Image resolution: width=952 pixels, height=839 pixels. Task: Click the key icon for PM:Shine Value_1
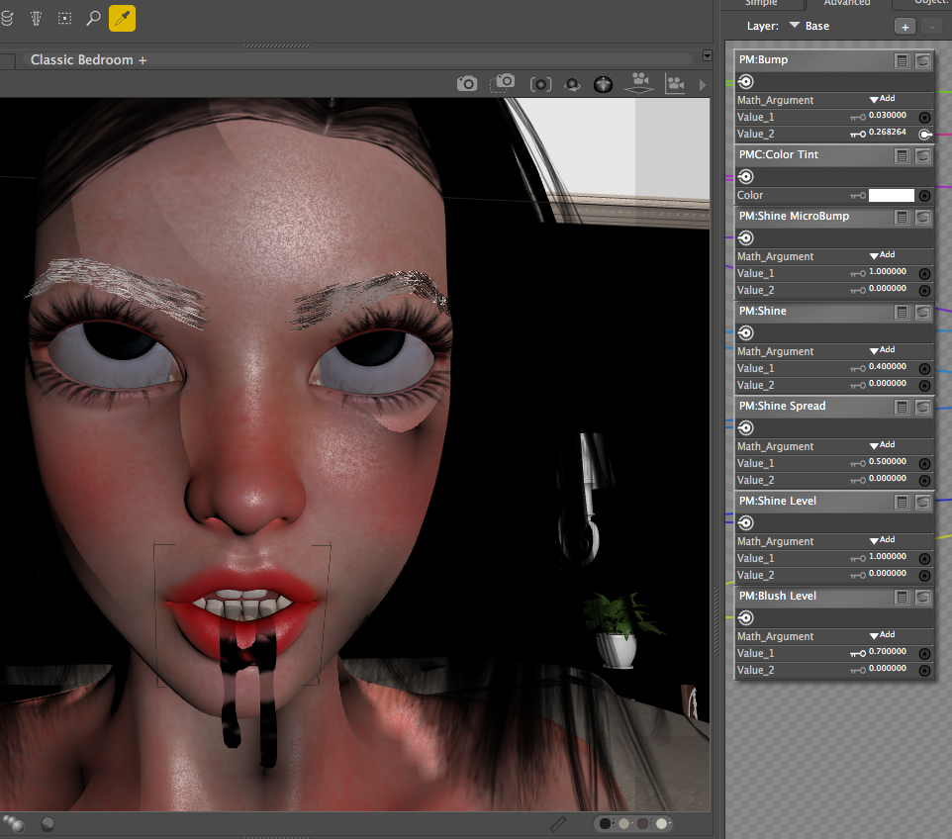857,368
